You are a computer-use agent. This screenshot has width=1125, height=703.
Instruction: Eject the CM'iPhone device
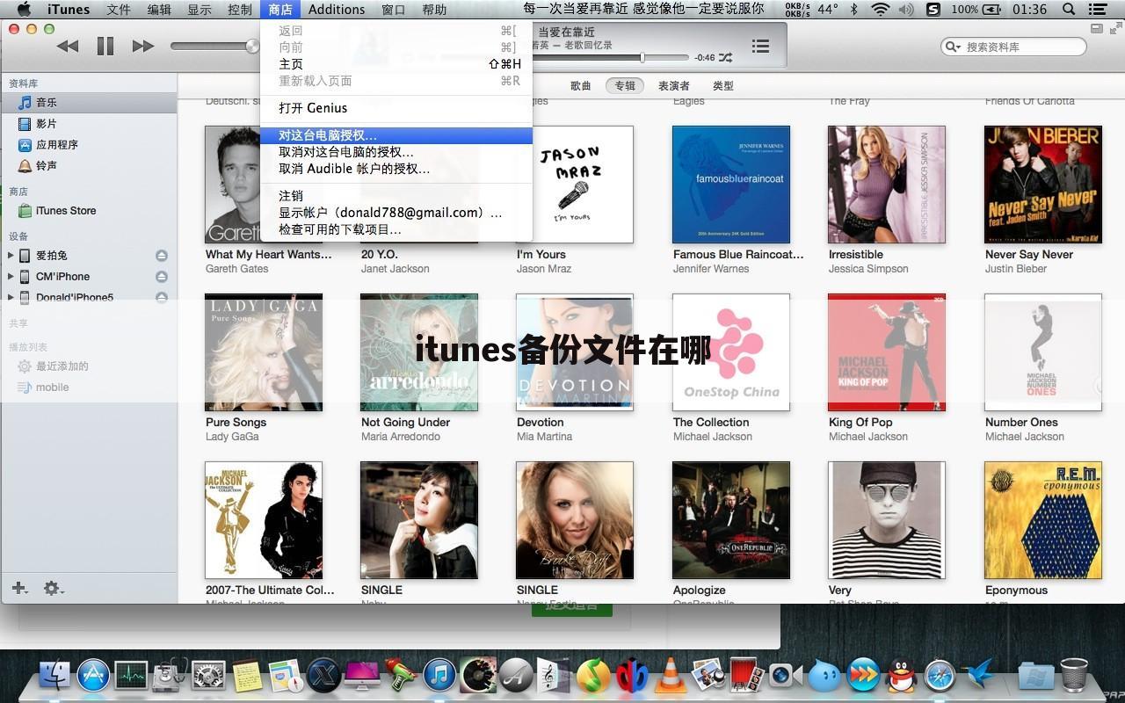[162, 277]
